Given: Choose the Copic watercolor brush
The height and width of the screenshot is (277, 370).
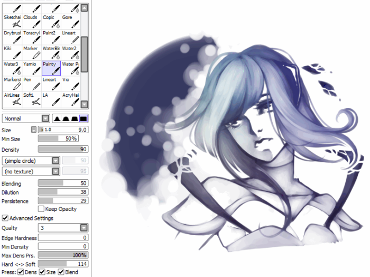Looking at the screenshot, I should tap(51, 21).
